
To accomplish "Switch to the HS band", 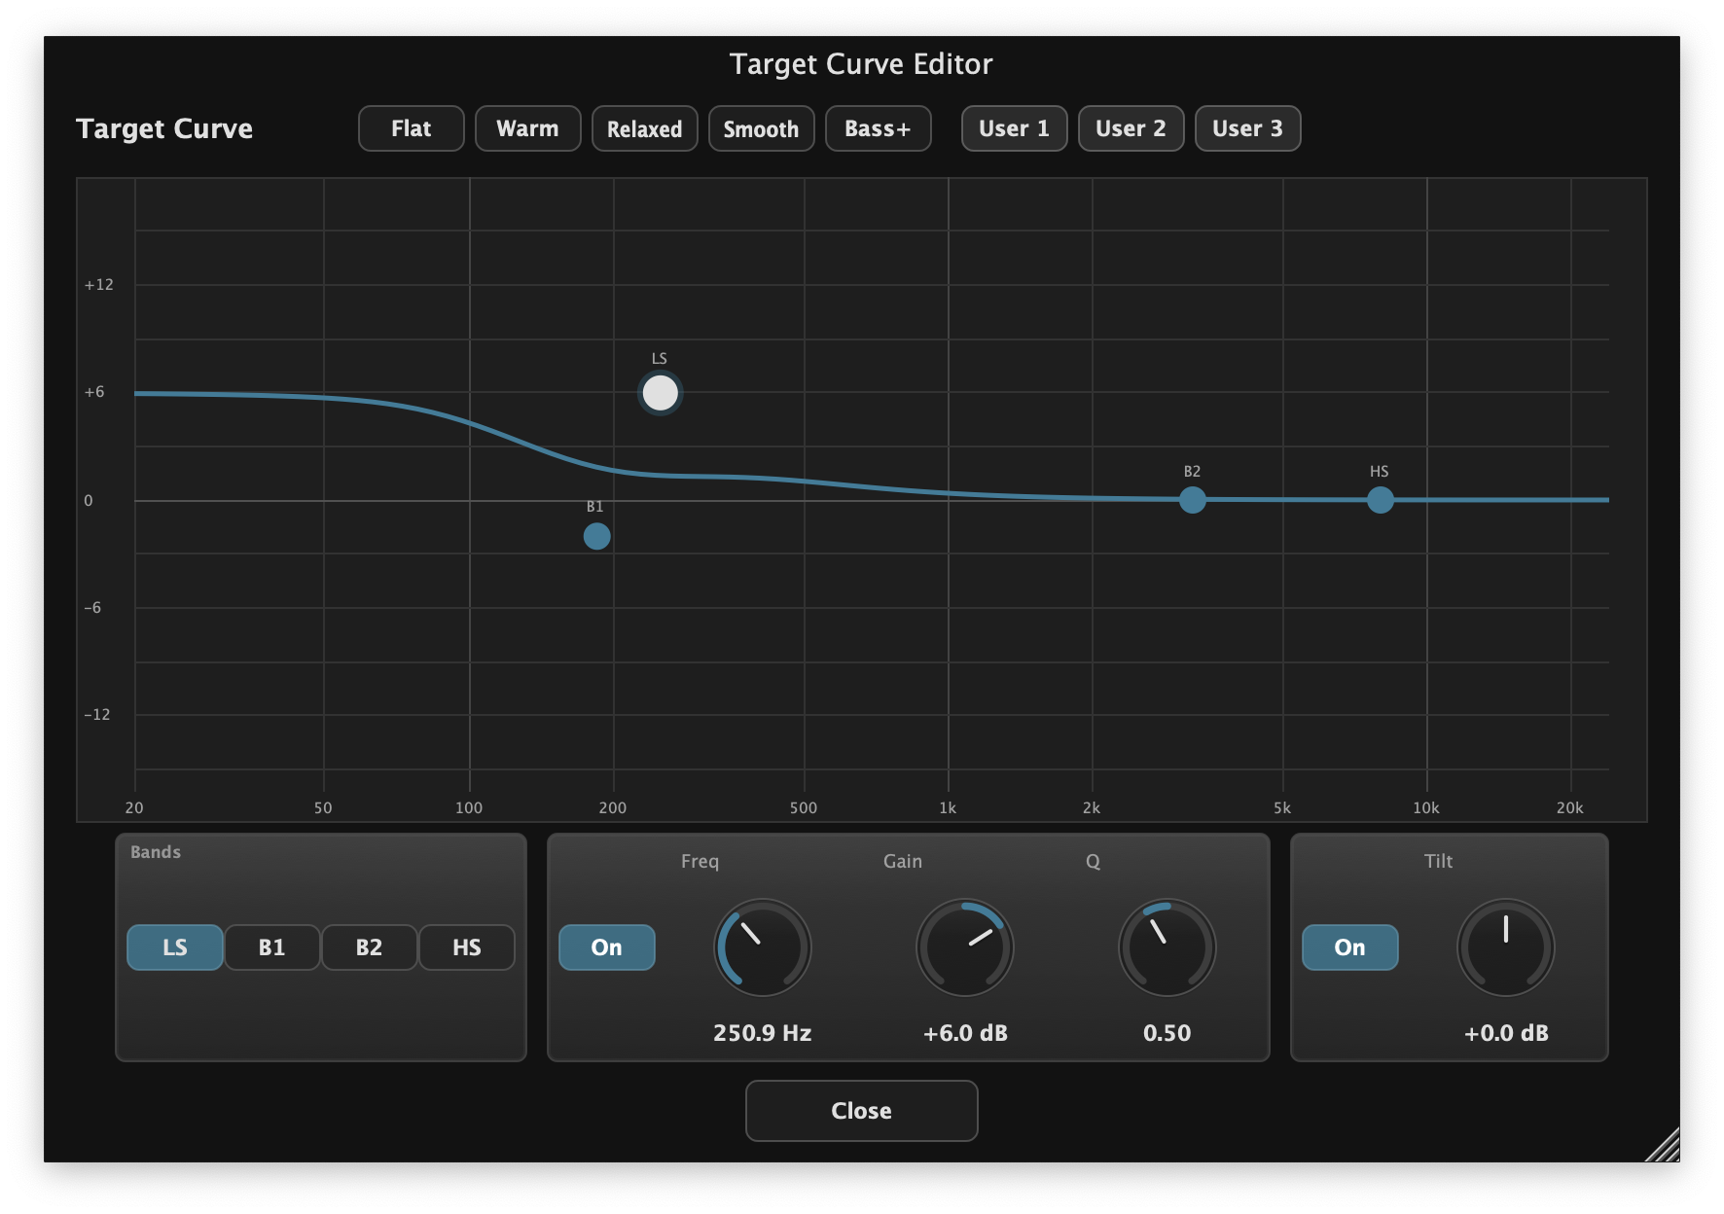I will (x=467, y=947).
